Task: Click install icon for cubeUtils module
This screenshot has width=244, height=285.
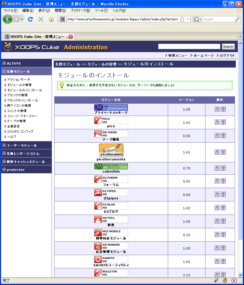Action: click(217, 168)
